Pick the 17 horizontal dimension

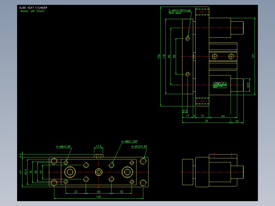(x=188, y=116)
